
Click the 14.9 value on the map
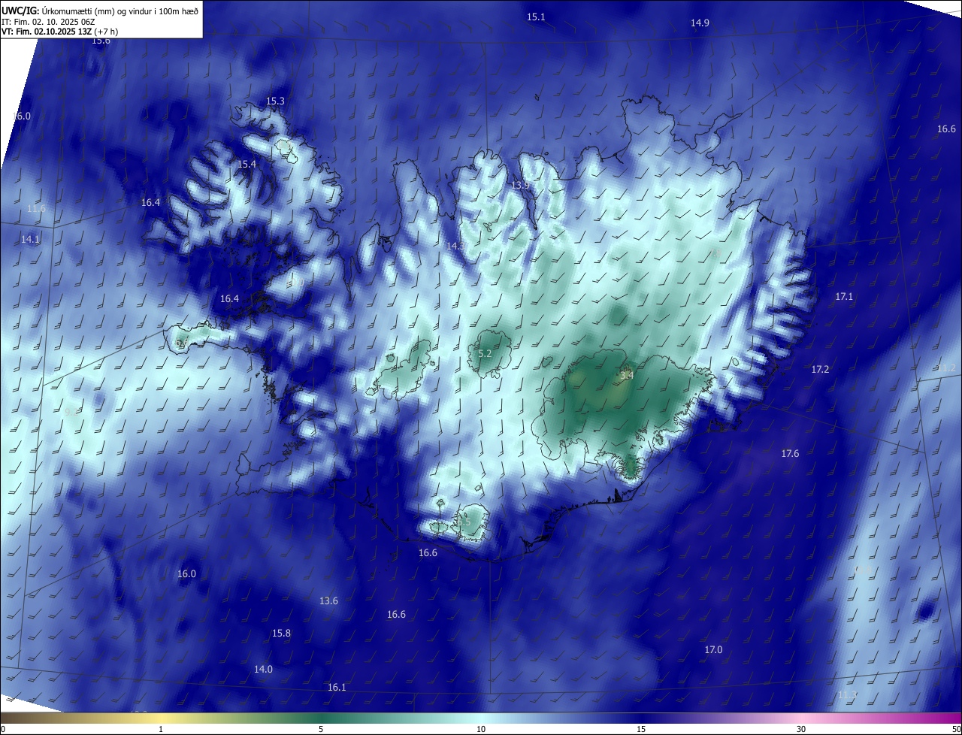pyautogui.click(x=700, y=23)
